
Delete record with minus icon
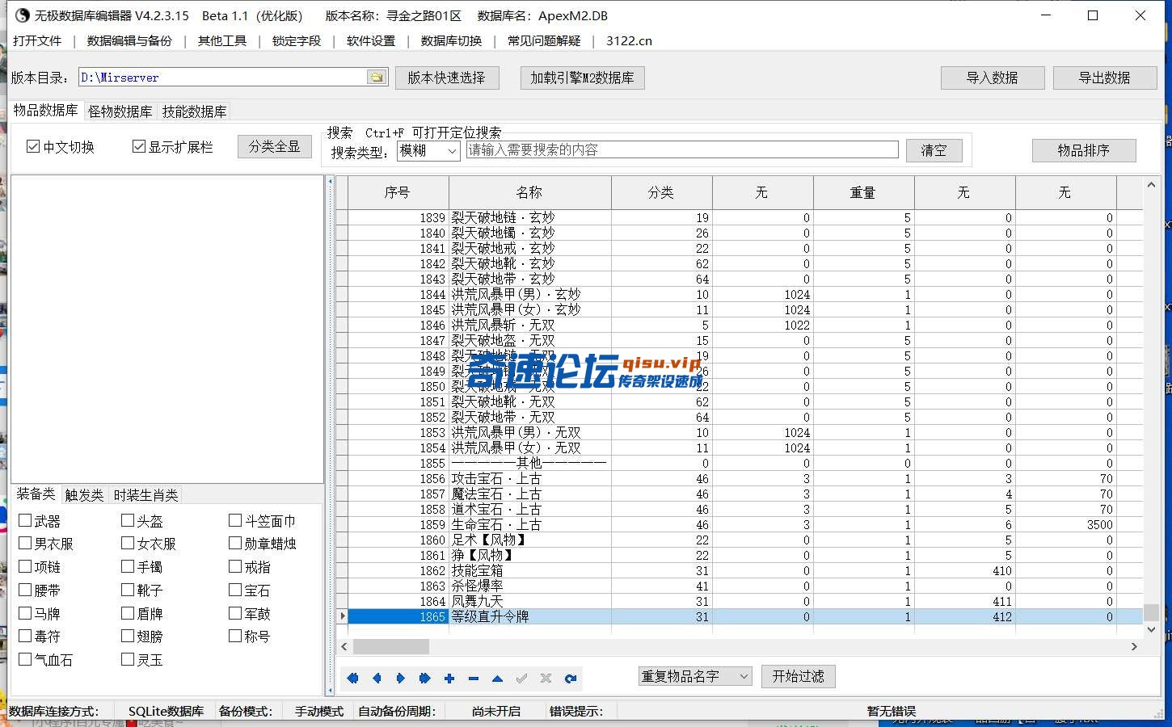pyautogui.click(x=474, y=679)
